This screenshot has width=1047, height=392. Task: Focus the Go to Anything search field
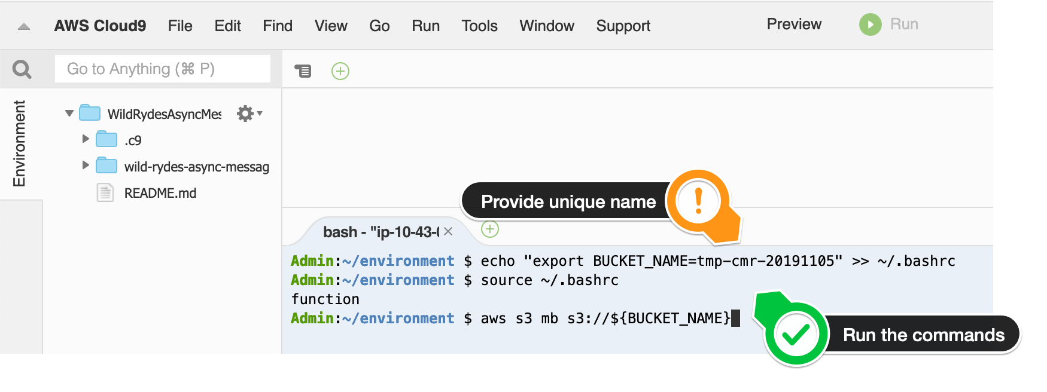click(x=163, y=69)
